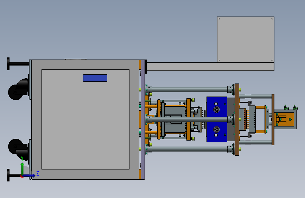305x198 pixels.
Task: Select the upper black caster wheel
Action: tap(15, 92)
